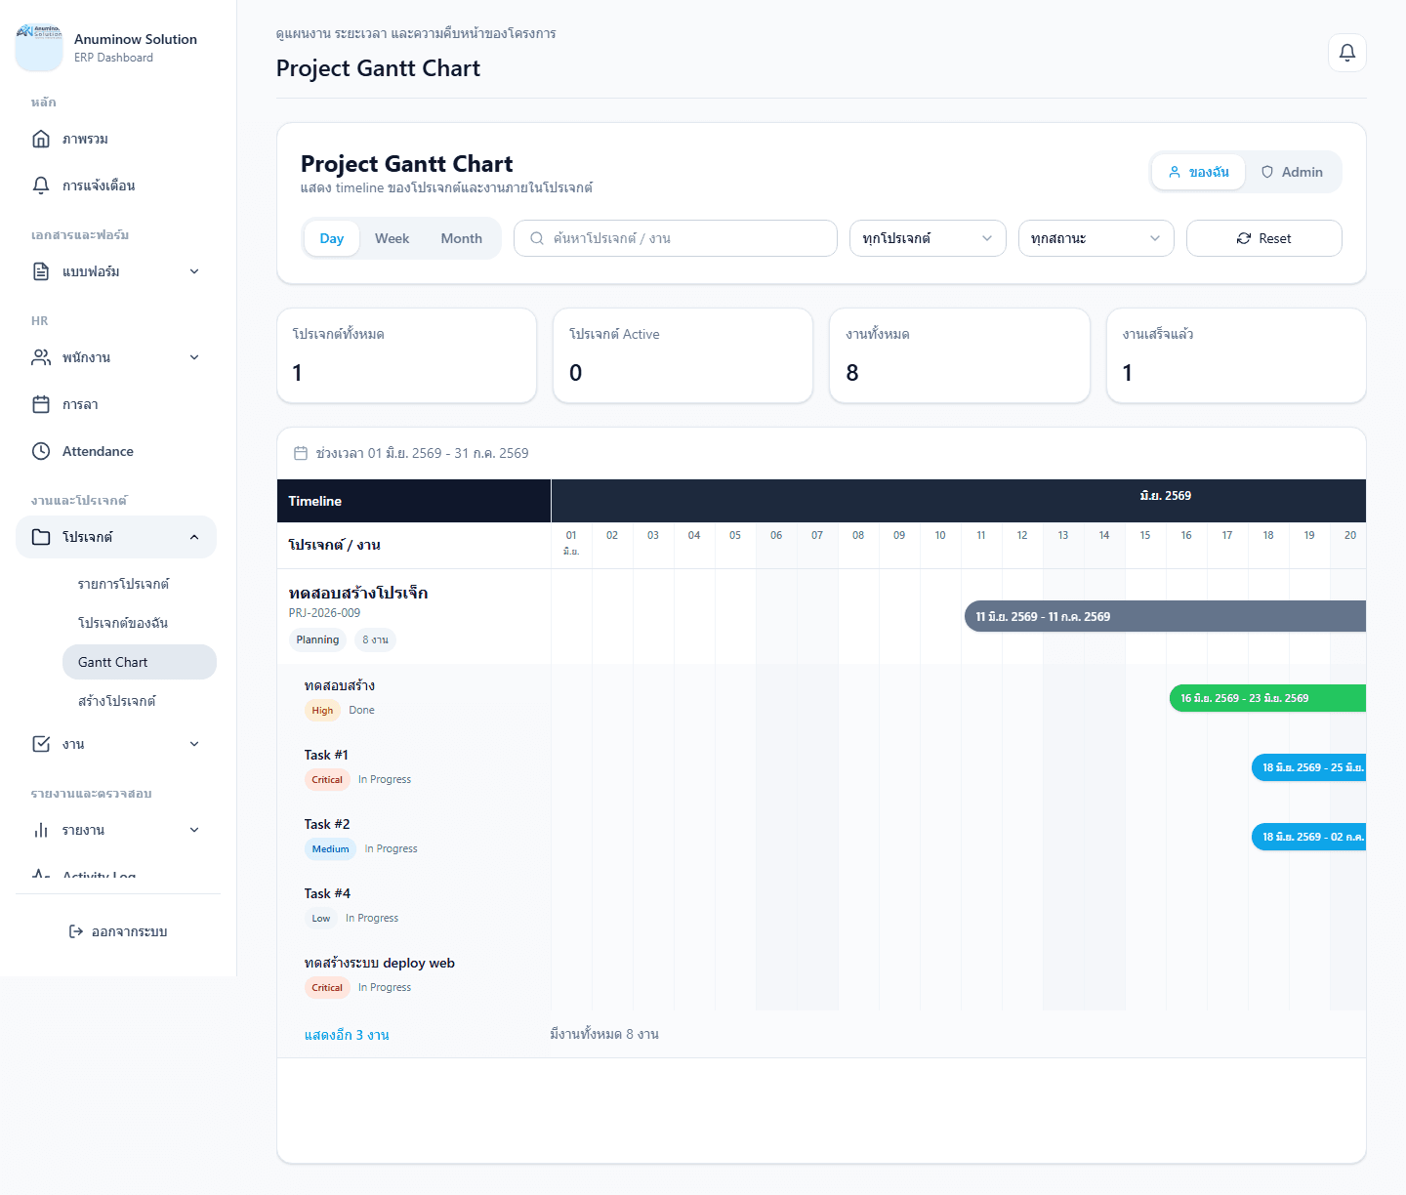The height and width of the screenshot is (1195, 1406).
Task: Expand the แบบฟอร์ม sidebar section
Action: pos(116,271)
